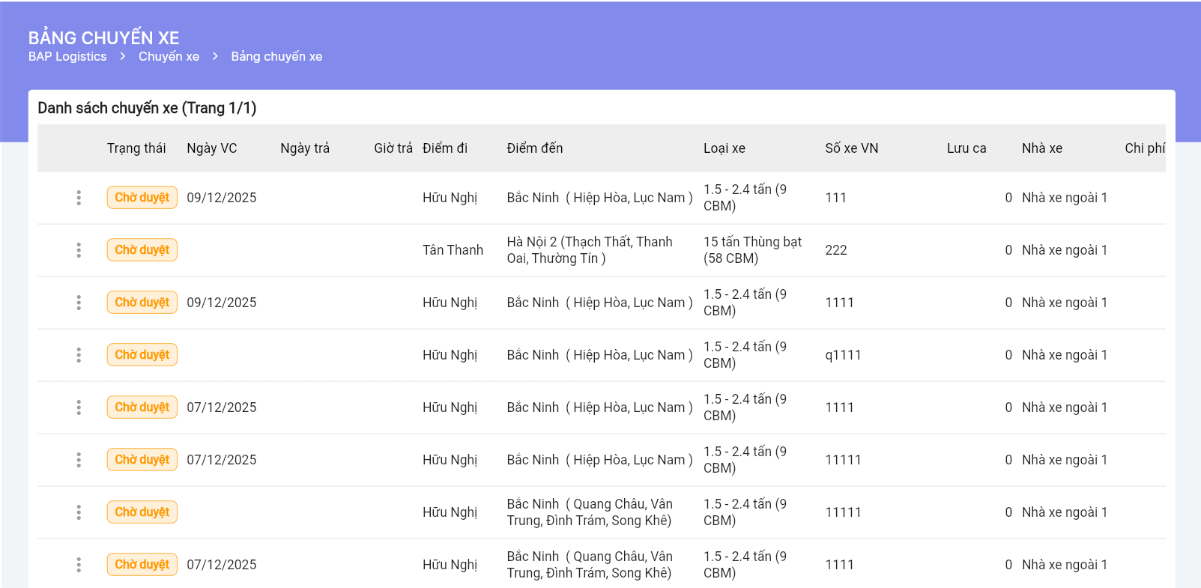Click Chờ duyệt status badge in first row
This screenshot has height=588, width=1201.
tap(142, 198)
